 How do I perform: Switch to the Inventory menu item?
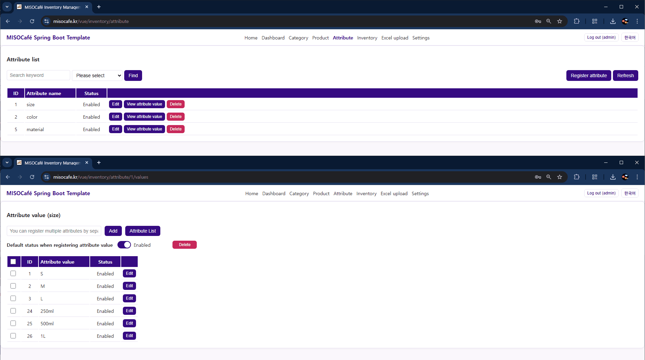tap(367, 38)
